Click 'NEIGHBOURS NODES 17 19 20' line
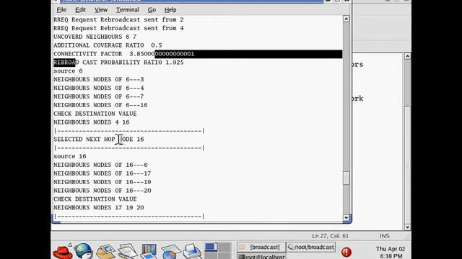 click(99, 208)
